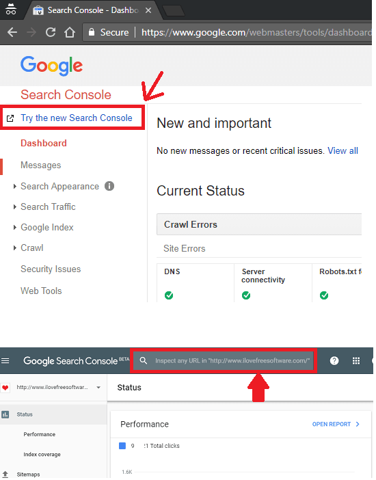The image size is (376, 480).
Task: Open the hamburger menu in new Search Console
Action: coord(5,360)
